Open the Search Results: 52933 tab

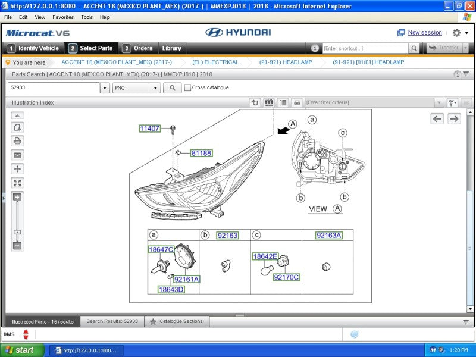(x=112, y=321)
